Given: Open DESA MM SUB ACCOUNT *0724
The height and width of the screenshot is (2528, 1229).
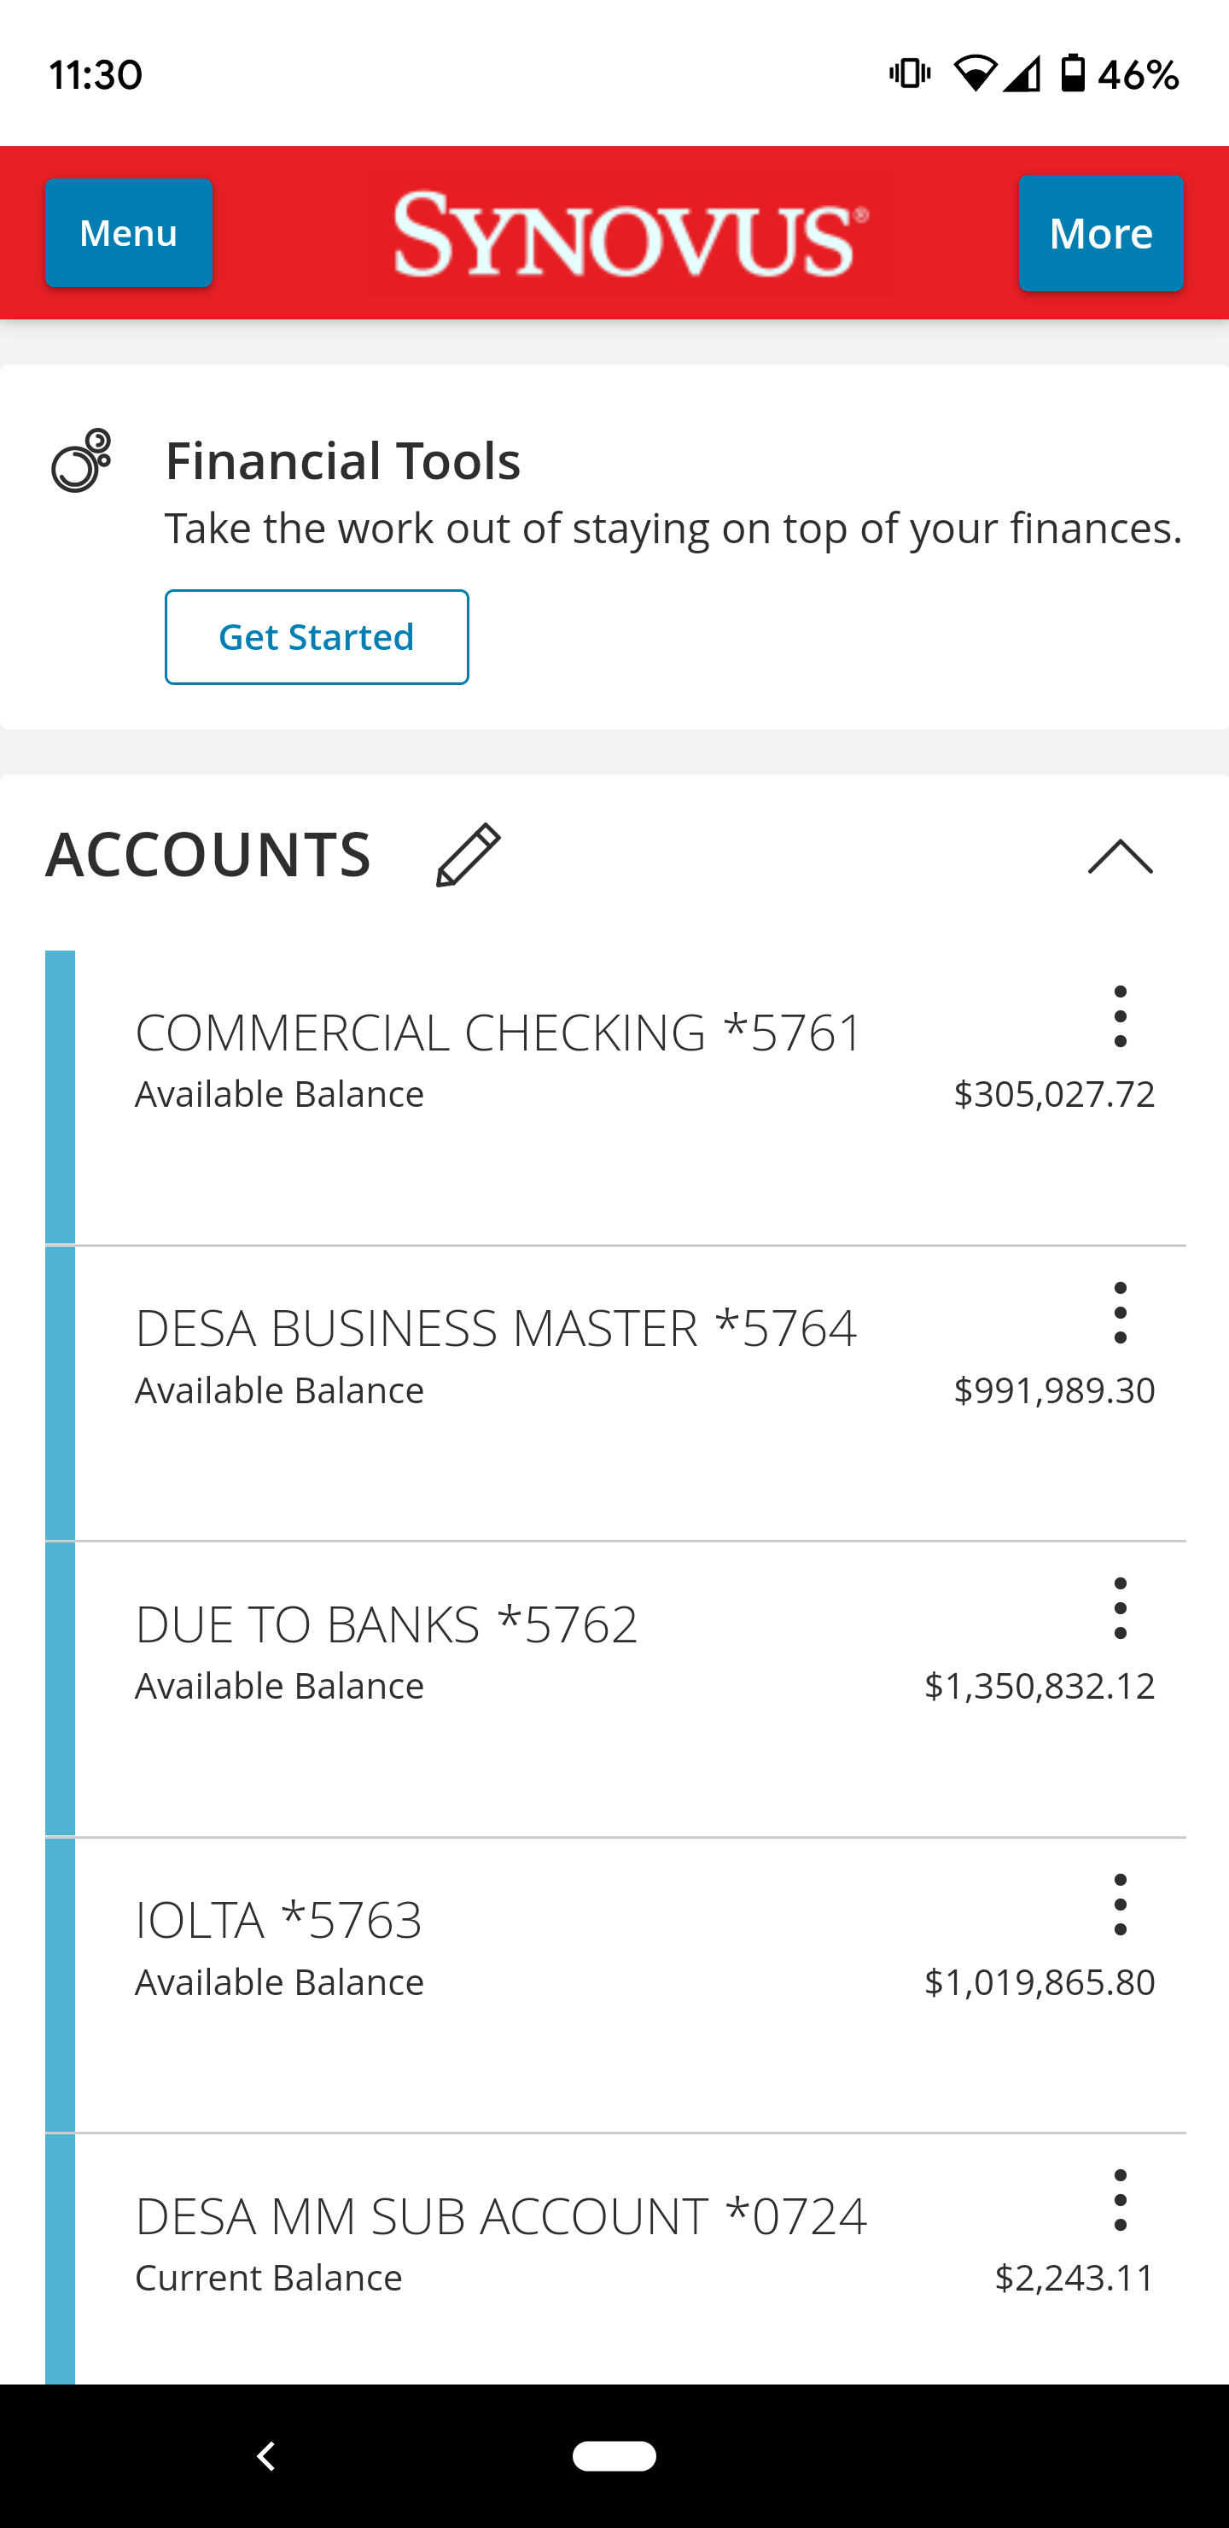Looking at the screenshot, I should (x=615, y=2259).
